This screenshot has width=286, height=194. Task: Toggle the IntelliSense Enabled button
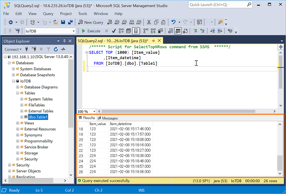point(136,31)
